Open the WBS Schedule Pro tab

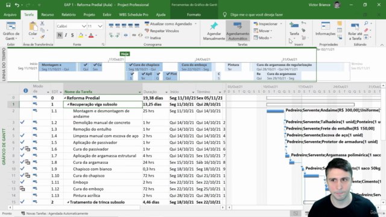pos(134,14)
